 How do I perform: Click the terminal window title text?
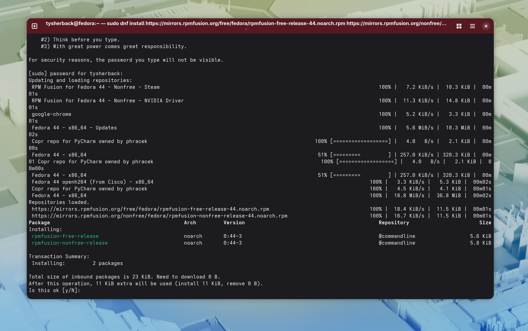(x=246, y=23)
